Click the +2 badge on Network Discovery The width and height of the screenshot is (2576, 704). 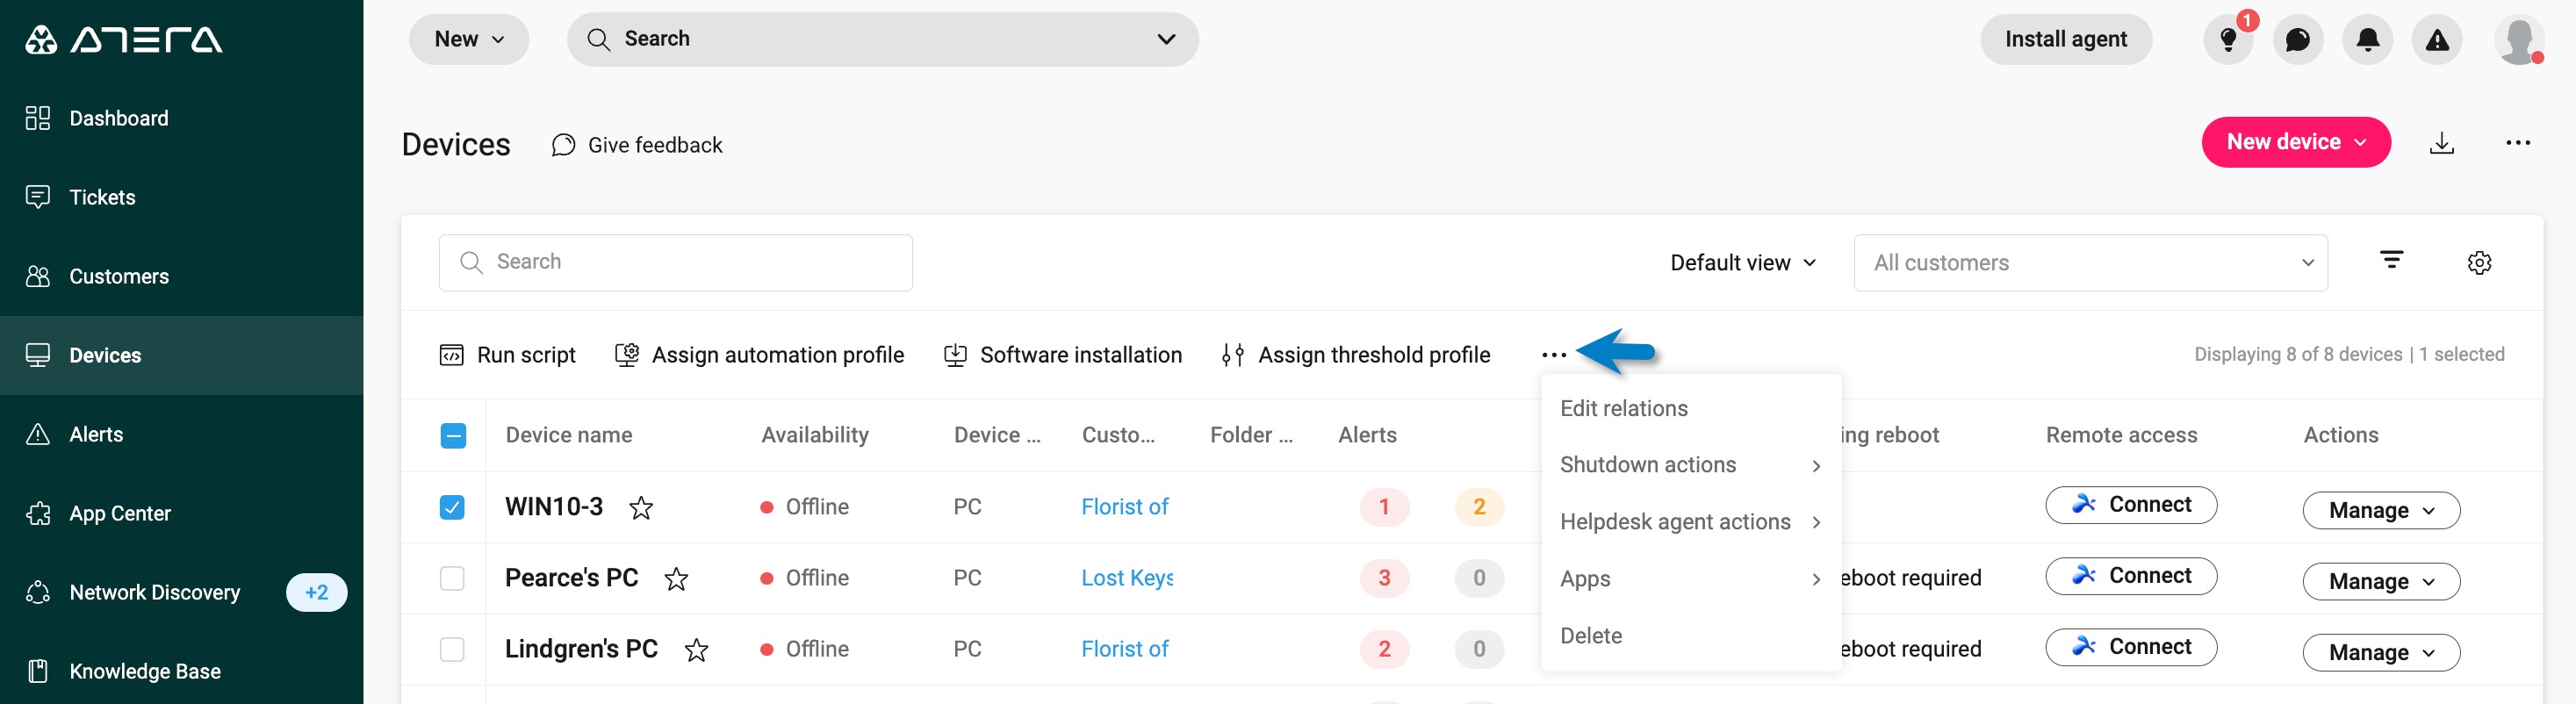click(x=316, y=592)
